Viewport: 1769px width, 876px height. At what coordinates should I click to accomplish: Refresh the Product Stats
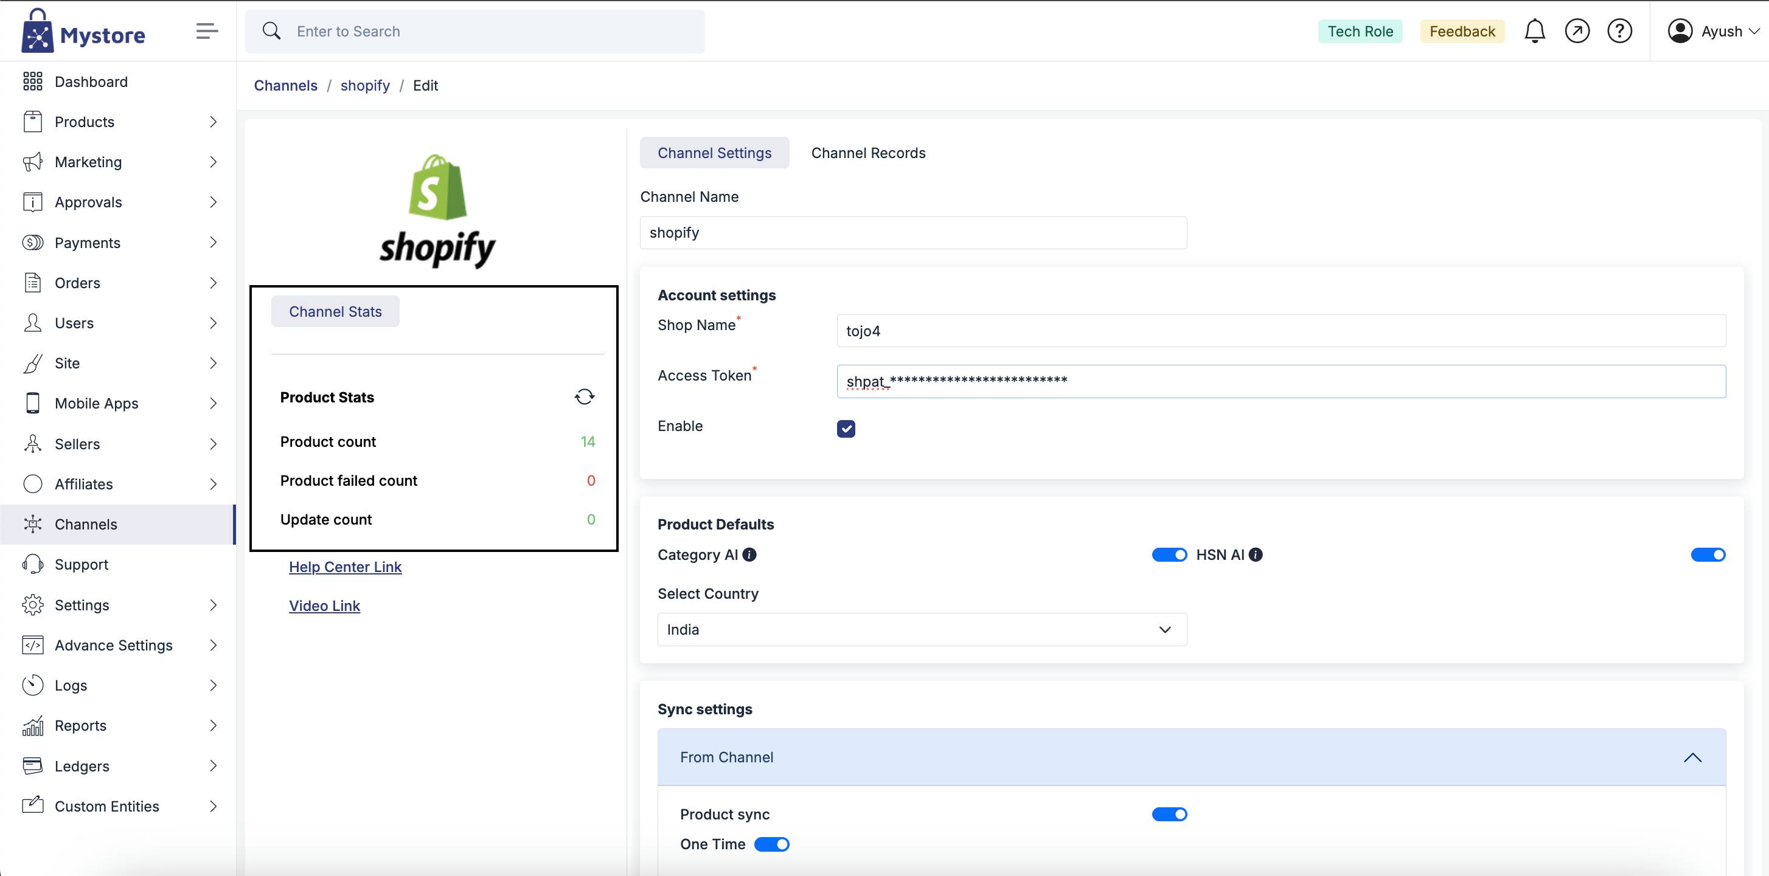pyautogui.click(x=585, y=397)
